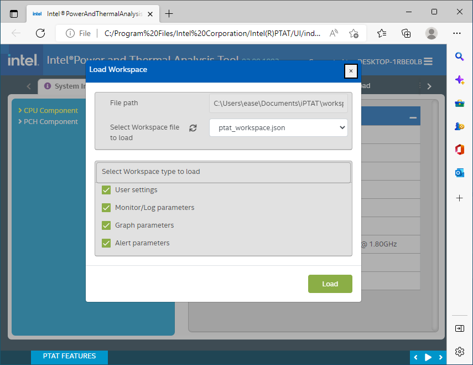Toggle the sidebar hide button
Viewport: 473px width, 365px height.
(459, 328)
